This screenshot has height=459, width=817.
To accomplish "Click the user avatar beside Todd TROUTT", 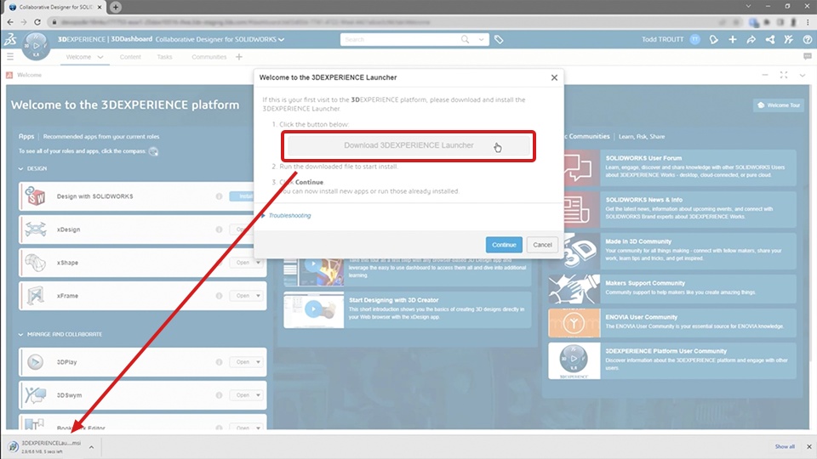I will click(x=694, y=40).
